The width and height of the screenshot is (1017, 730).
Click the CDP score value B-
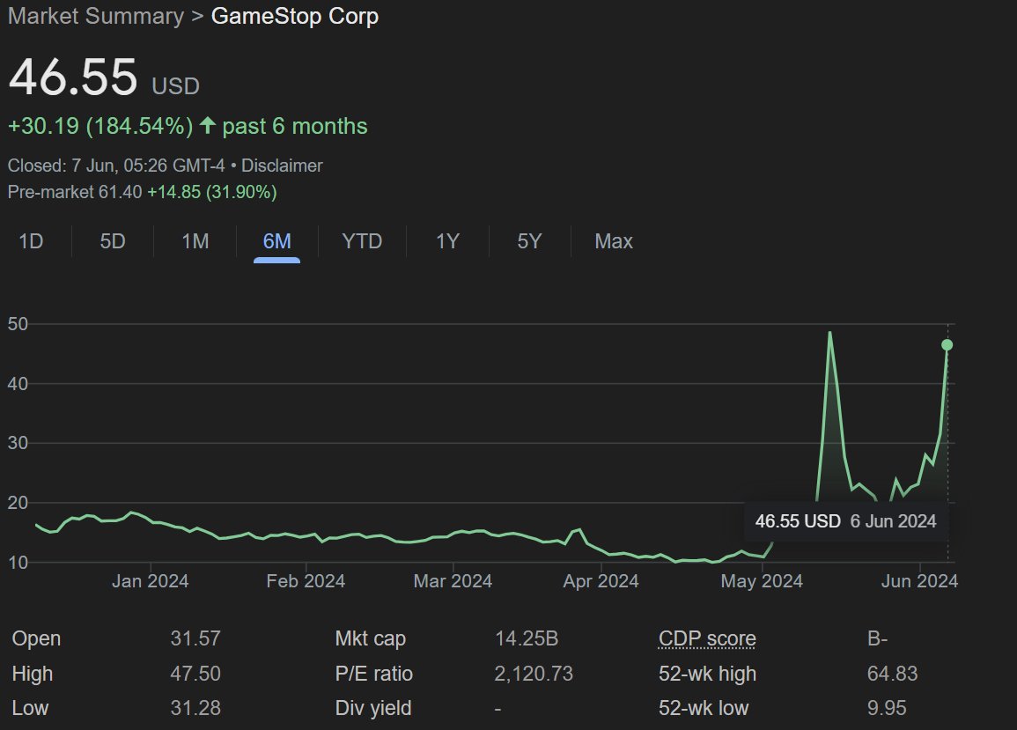pos(878,638)
